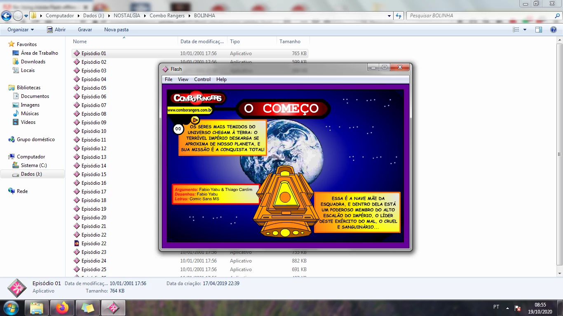563x316 pixels.
Task: Open the Imagens library
Action: tap(30, 105)
